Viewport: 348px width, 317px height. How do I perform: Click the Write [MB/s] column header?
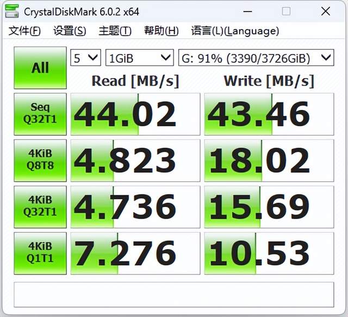point(269,81)
